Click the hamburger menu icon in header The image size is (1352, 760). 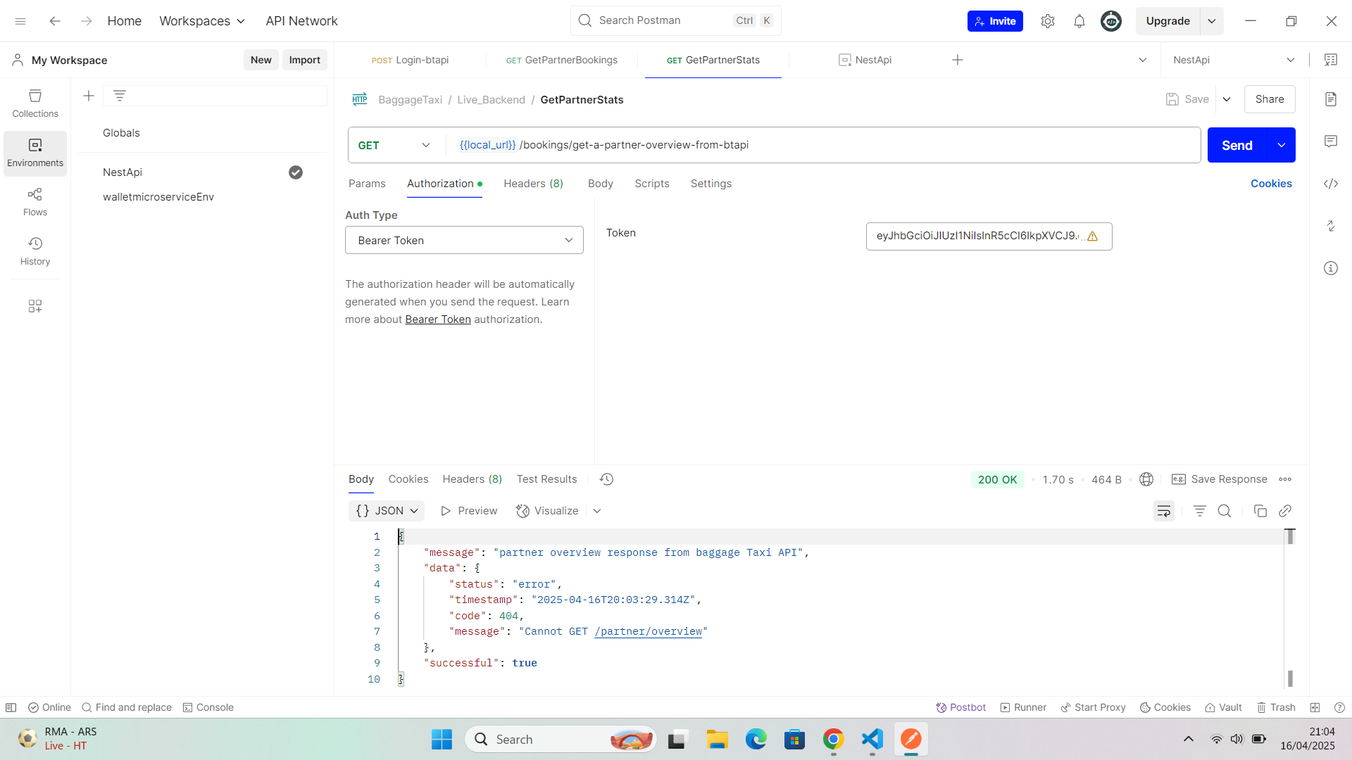pos(20,21)
